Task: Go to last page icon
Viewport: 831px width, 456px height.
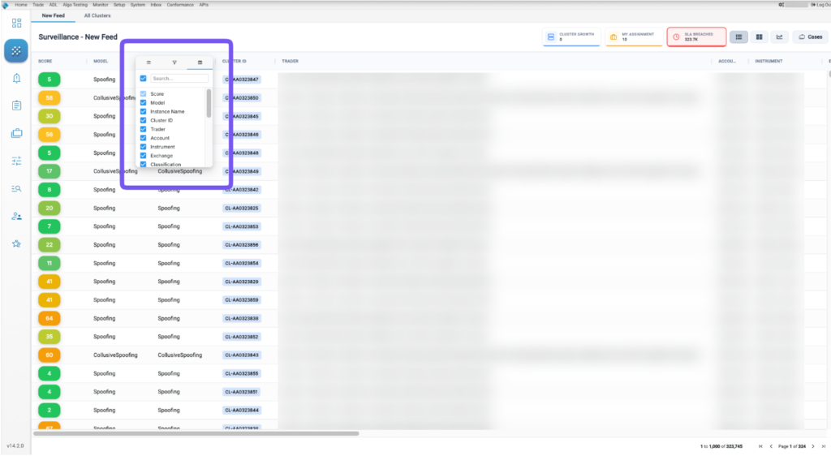Action: coord(823,446)
